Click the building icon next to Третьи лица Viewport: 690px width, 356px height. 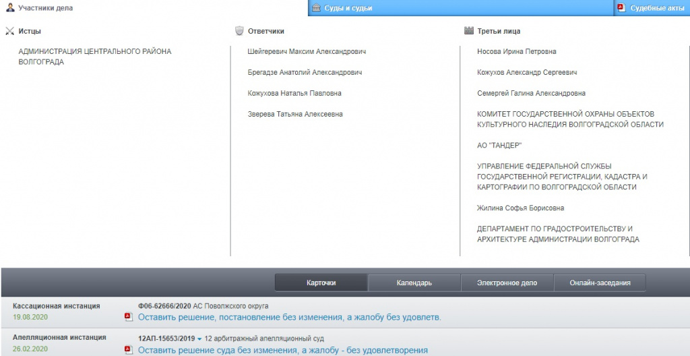tap(469, 31)
